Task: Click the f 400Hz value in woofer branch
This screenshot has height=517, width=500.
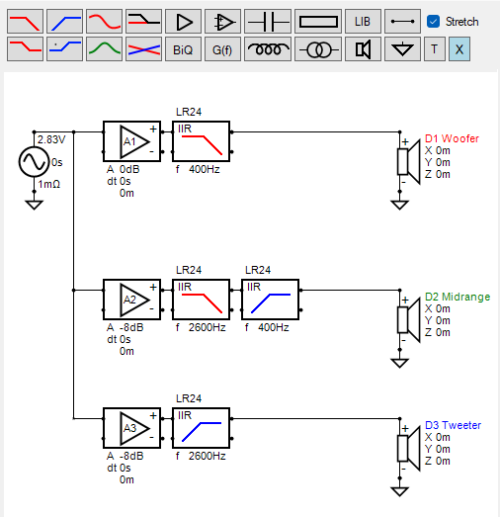Action: (x=198, y=169)
